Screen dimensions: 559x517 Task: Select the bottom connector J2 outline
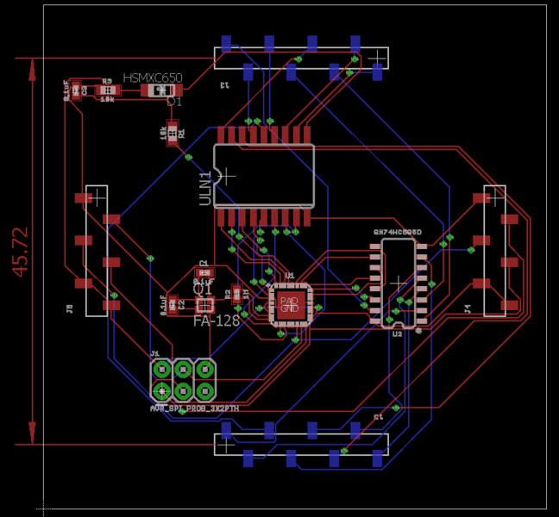[300, 444]
